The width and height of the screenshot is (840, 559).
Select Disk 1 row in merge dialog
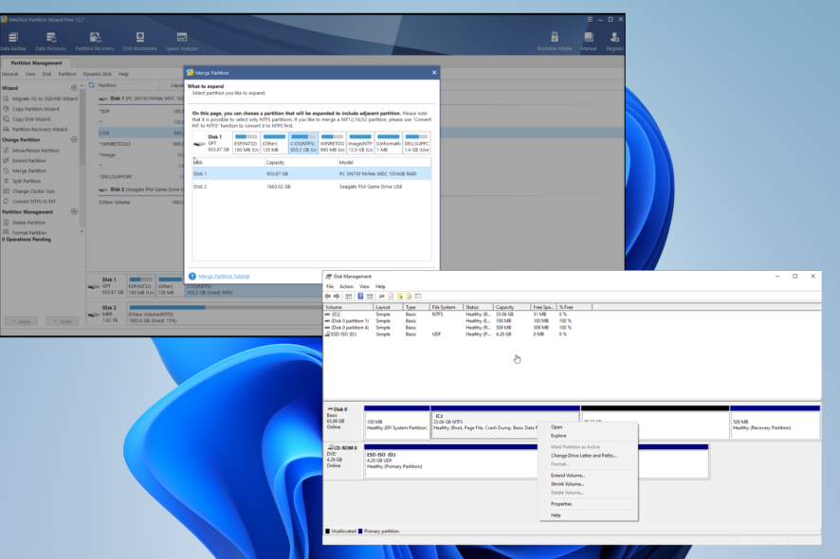pos(312,174)
